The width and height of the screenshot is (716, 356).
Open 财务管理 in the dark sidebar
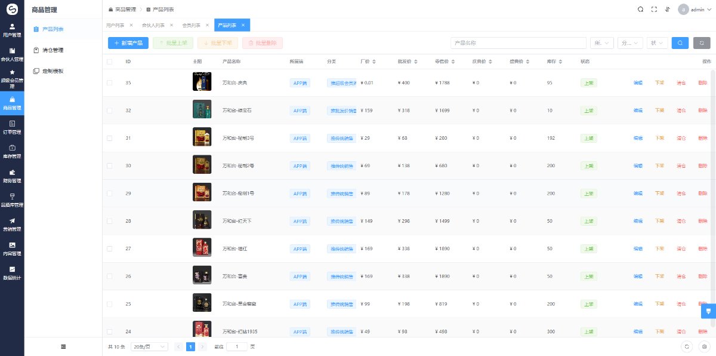12,176
